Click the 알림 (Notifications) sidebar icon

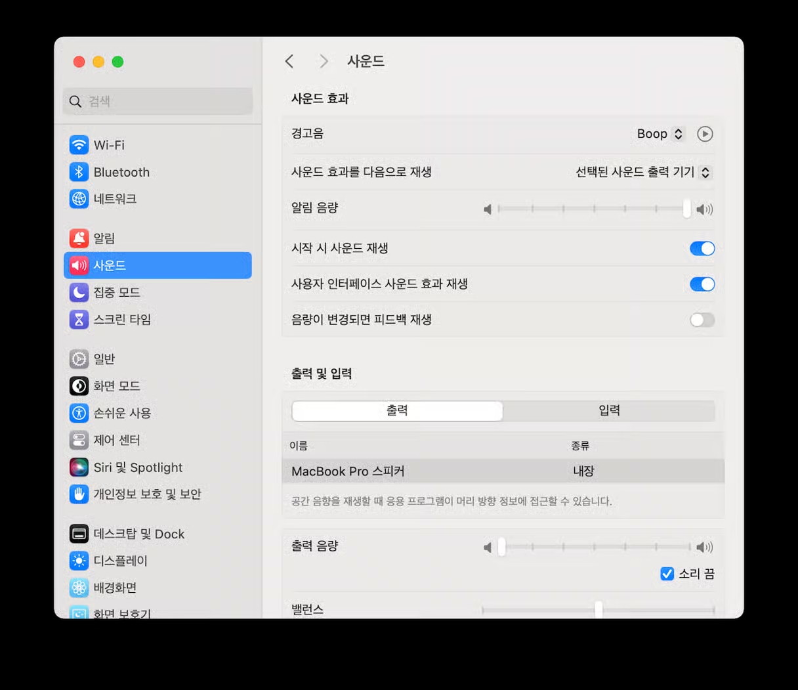(x=79, y=238)
